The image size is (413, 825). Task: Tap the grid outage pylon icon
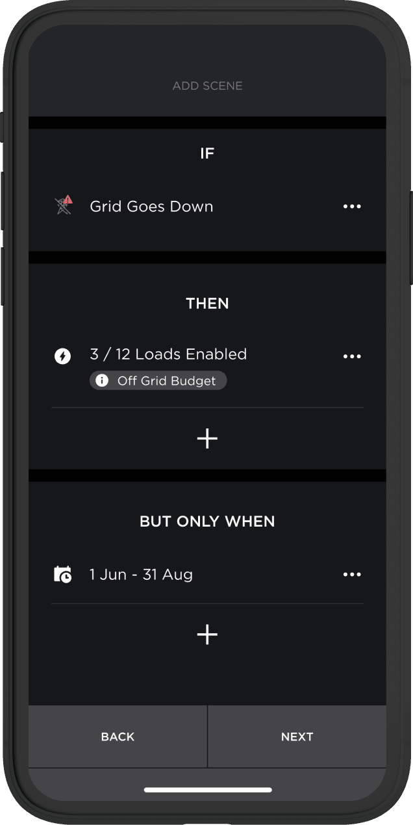click(63, 206)
